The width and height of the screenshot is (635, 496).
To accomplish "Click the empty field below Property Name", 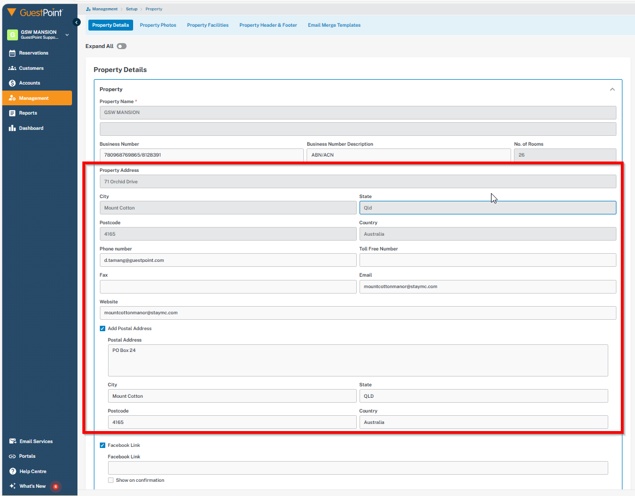I will pyautogui.click(x=358, y=129).
